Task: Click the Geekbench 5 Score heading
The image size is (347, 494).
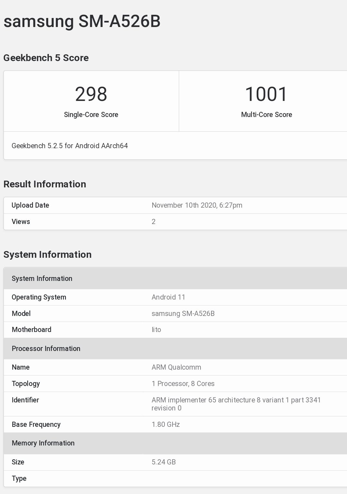Action: [46, 58]
